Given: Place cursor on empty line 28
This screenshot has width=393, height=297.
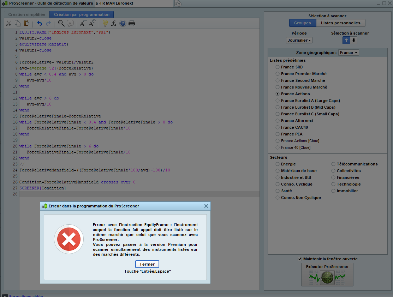Looking at the screenshot, I should 139,194.
